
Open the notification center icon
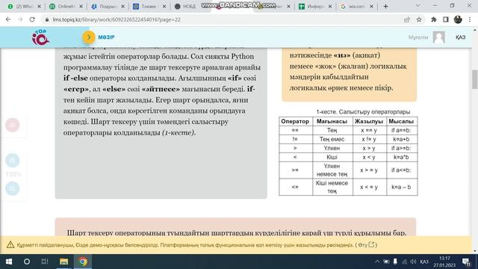[466, 262]
